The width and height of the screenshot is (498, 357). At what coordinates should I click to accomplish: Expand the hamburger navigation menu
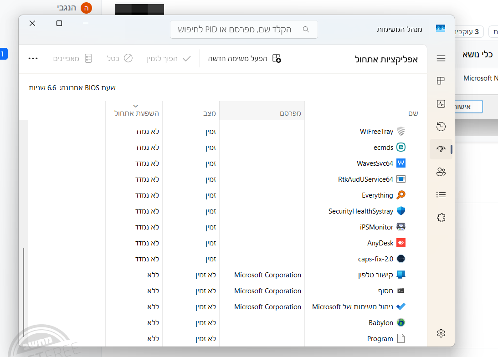pyautogui.click(x=441, y=58)
